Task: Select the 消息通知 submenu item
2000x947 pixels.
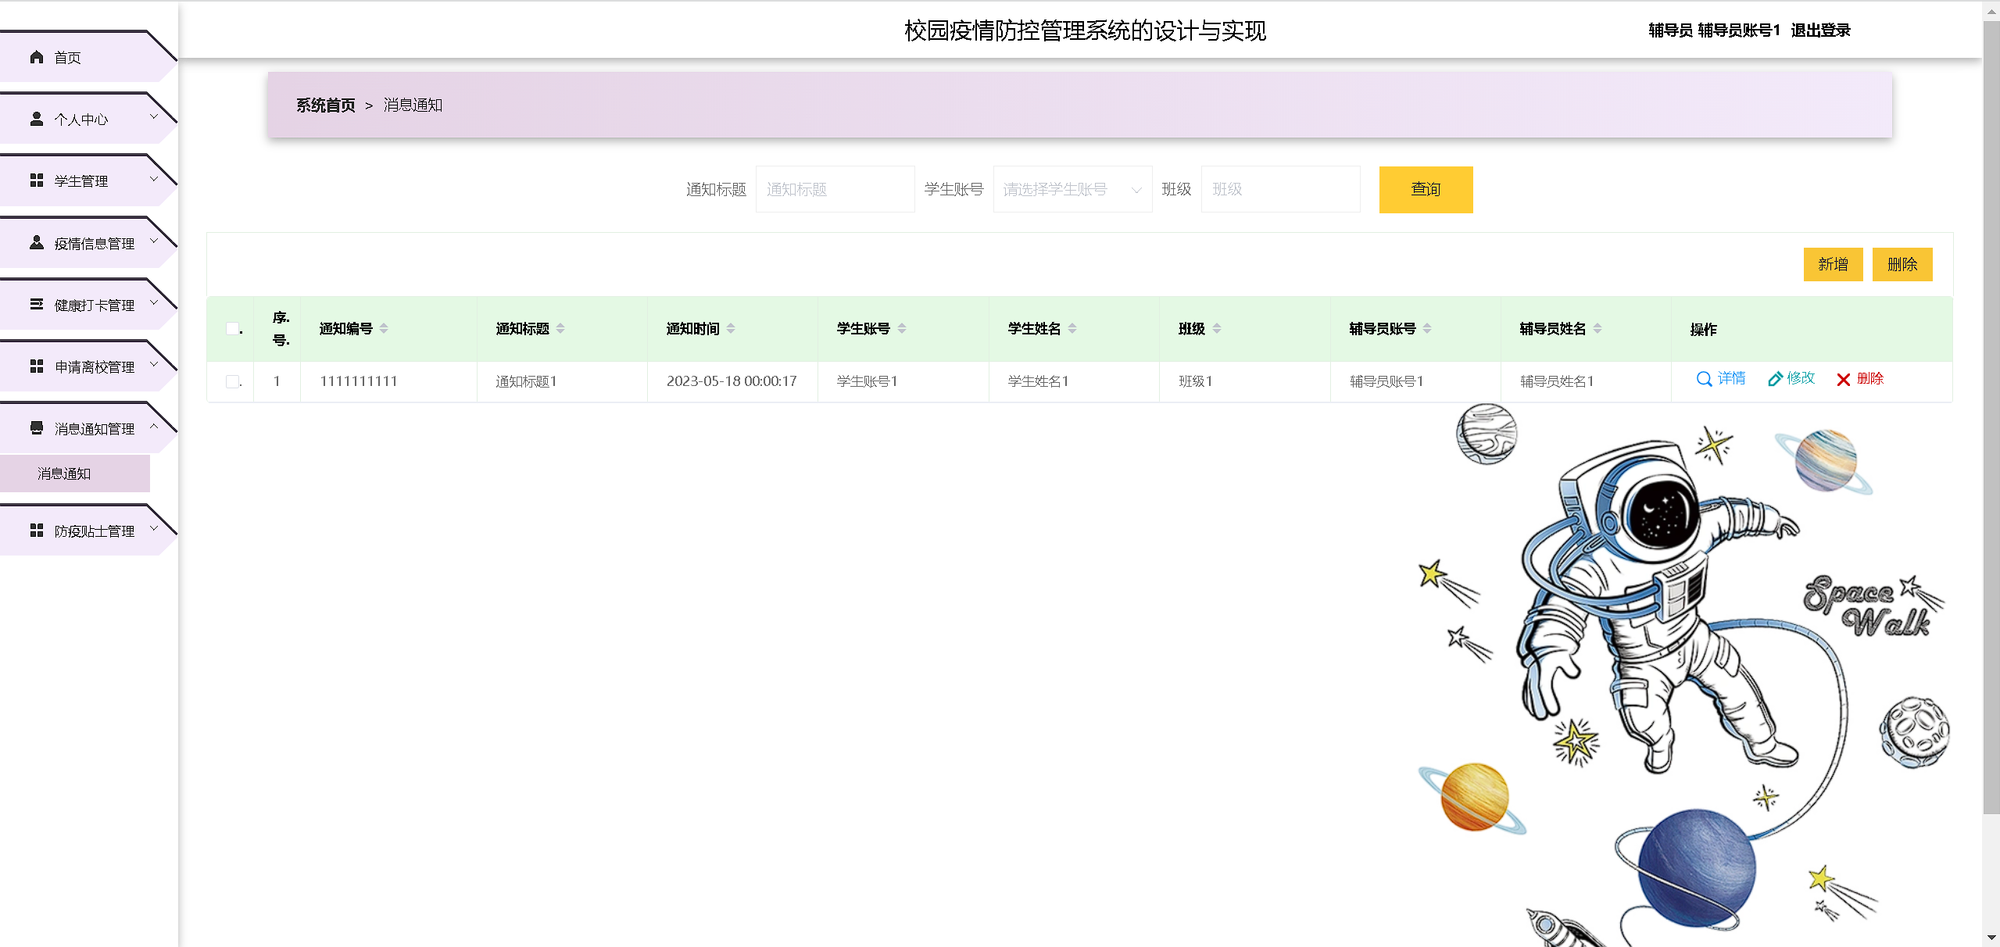Action: [64, 473]
